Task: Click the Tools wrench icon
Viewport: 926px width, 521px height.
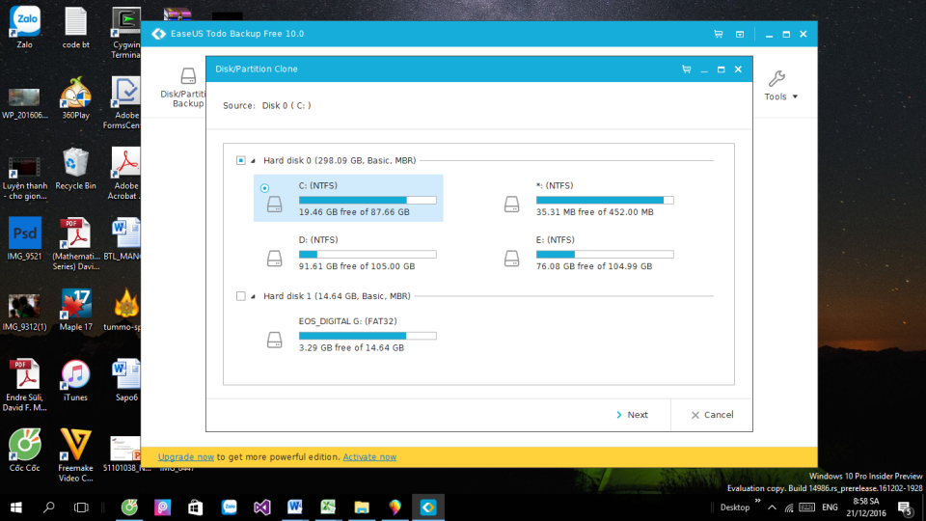Action: point(776,78)
